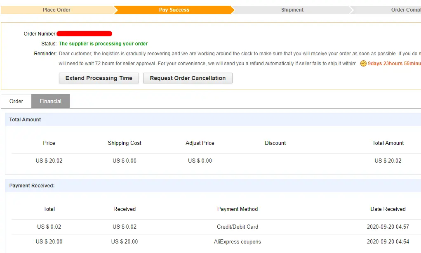Switch to the Order tab
Viewport: 421px width, 253px height.
pyautogui.click(x=16, y=101)
